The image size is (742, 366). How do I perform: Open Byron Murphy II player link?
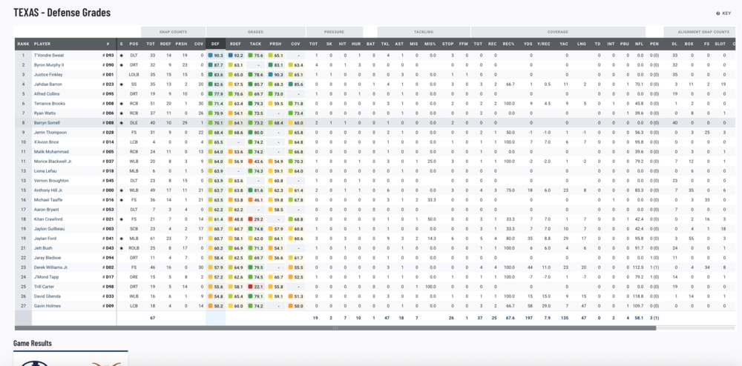click(x=50, y=65)
